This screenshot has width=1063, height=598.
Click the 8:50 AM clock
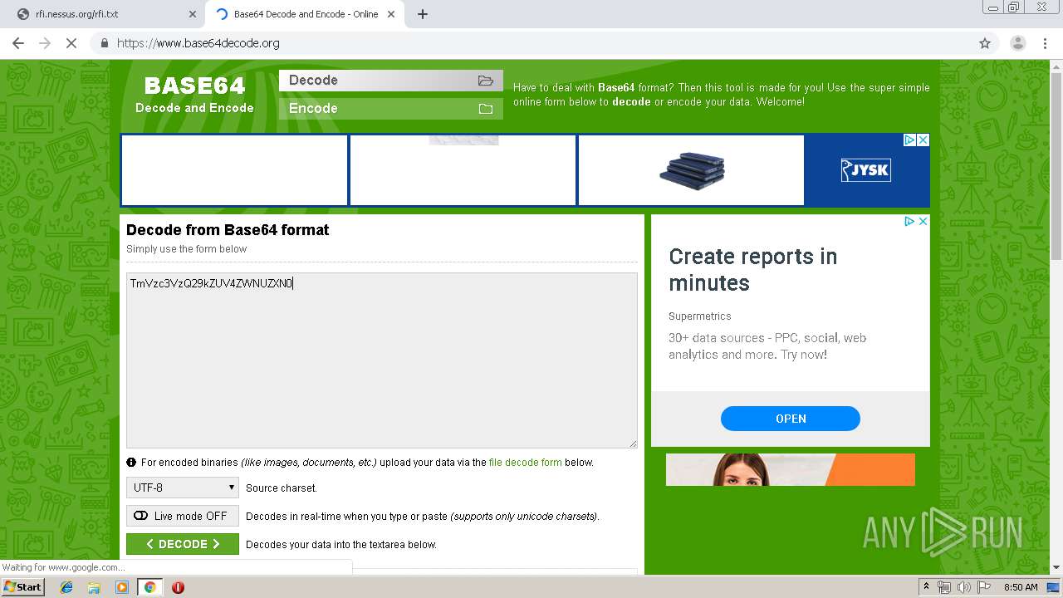1021,587
